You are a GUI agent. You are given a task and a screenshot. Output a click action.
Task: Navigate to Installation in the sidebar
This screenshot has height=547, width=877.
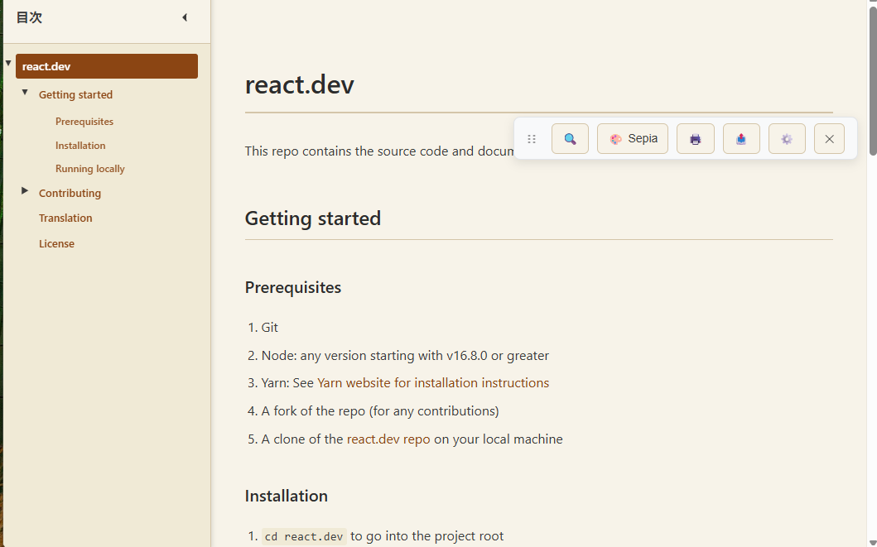pos(80,146)
